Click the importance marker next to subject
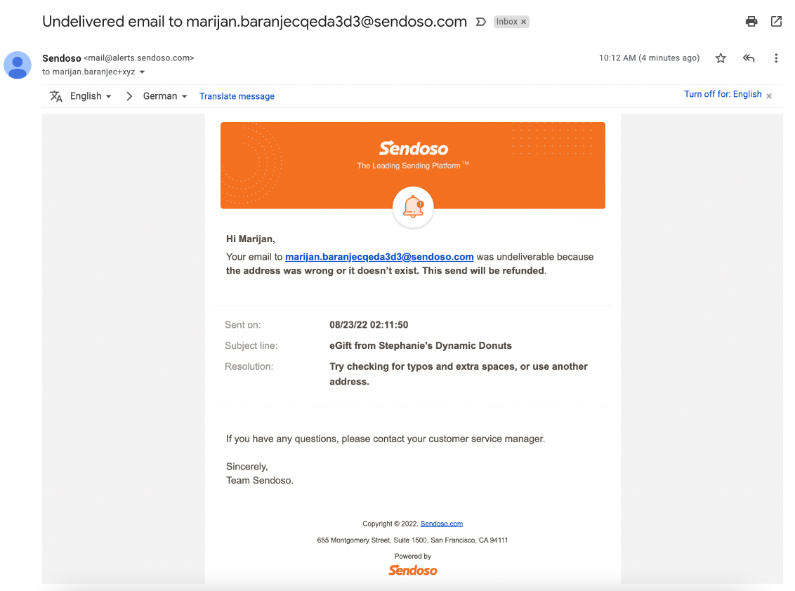Viewport: 795px width, 591px height. click(x=480, y=22)
